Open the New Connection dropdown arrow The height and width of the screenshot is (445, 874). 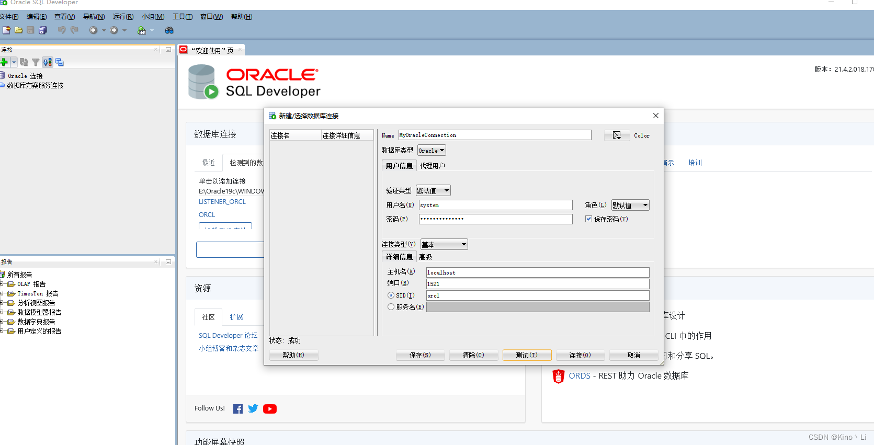pyautogui.click(x=14, y=62)
